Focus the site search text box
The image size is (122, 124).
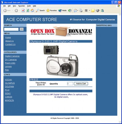point(11,29)
